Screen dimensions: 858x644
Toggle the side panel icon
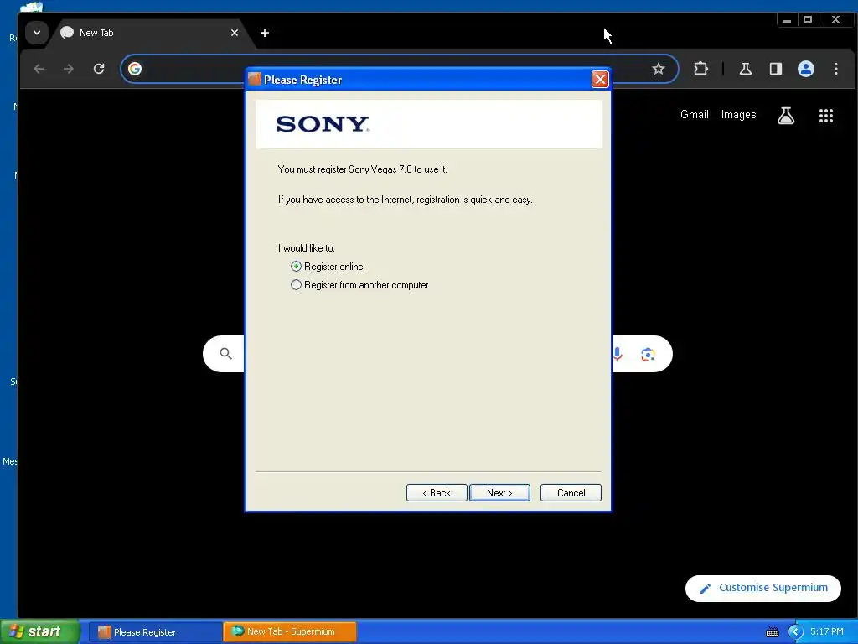pyautogui.click(x=775, y=69)
